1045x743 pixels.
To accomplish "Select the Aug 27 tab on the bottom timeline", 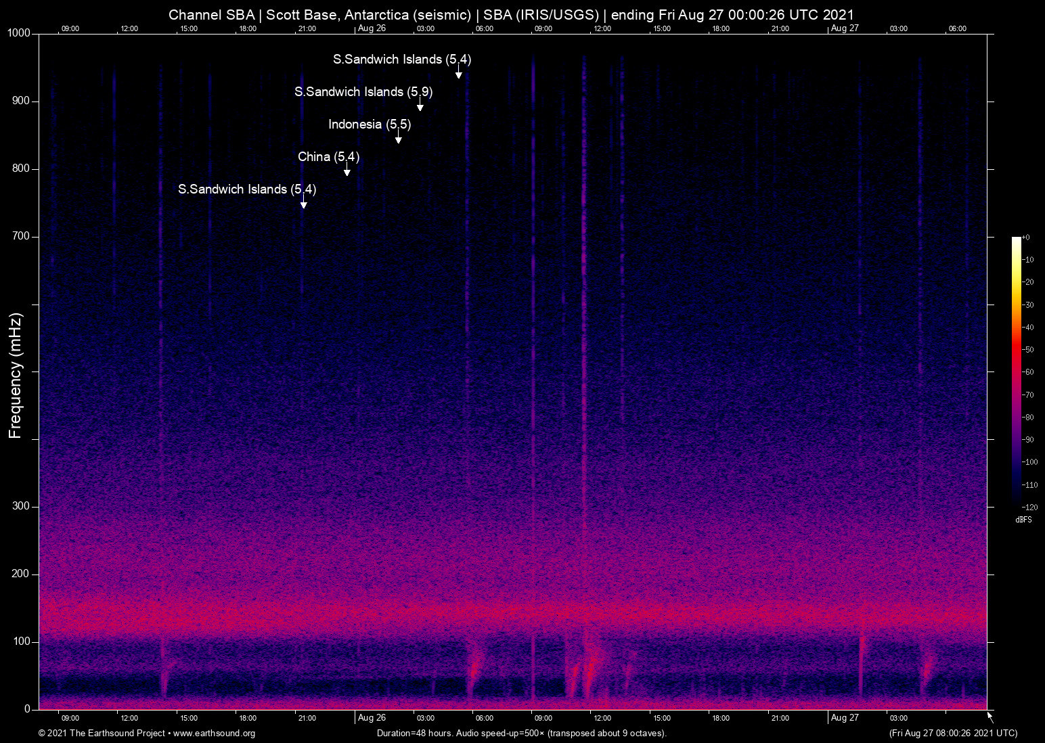I will (x=846, y=718).
